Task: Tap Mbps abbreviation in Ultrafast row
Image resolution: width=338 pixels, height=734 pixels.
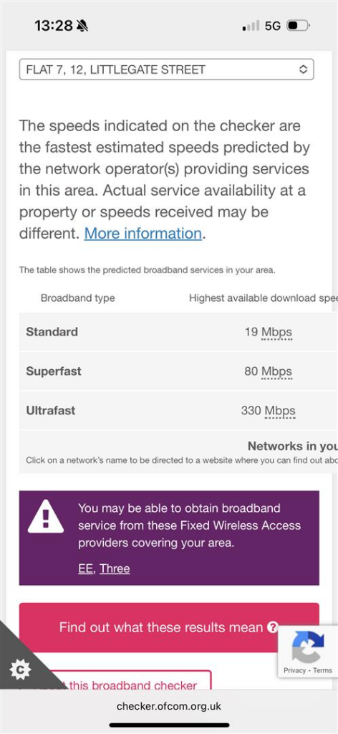Action: pyautogui.click(x=280, y=411)
